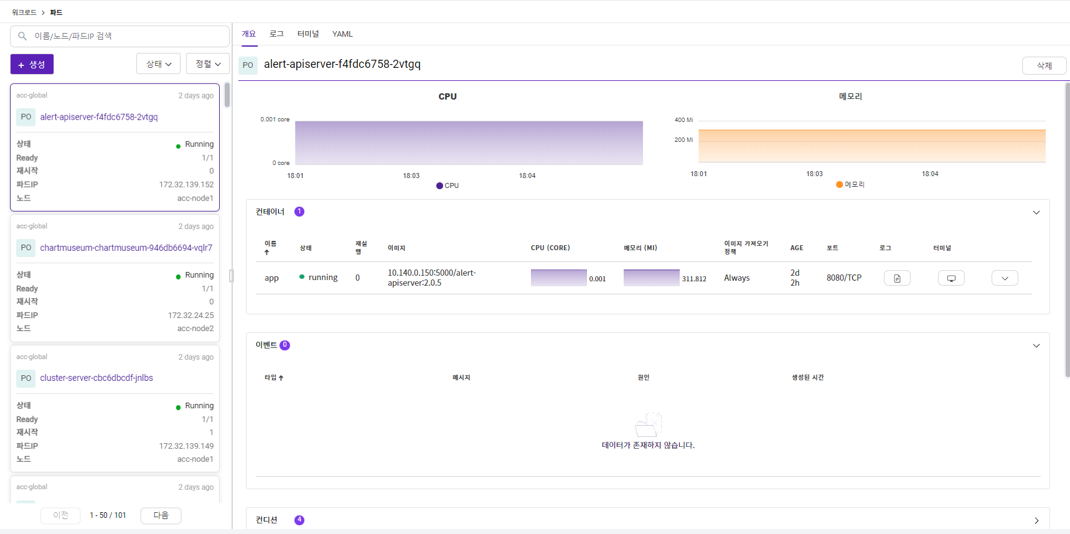Click pod IP 172.32.139.152
Viewport: 1070px width, 534px height.
tap(186, 185)
